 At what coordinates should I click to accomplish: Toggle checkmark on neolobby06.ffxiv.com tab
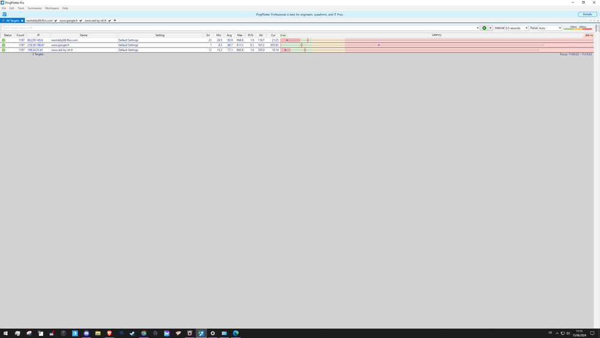[56, 20]
